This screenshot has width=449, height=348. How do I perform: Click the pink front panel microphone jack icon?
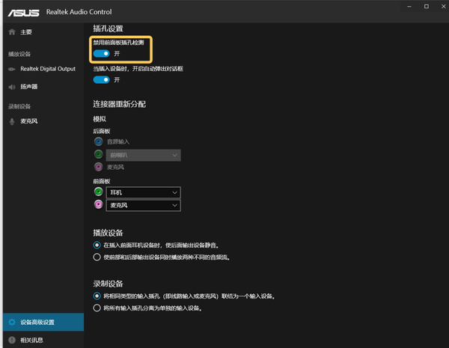click(99, 205)
